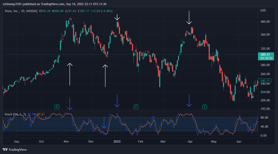Click the 280.00 price axis label
This screenshot has width=278, height=154.
(x=265, y=65)
